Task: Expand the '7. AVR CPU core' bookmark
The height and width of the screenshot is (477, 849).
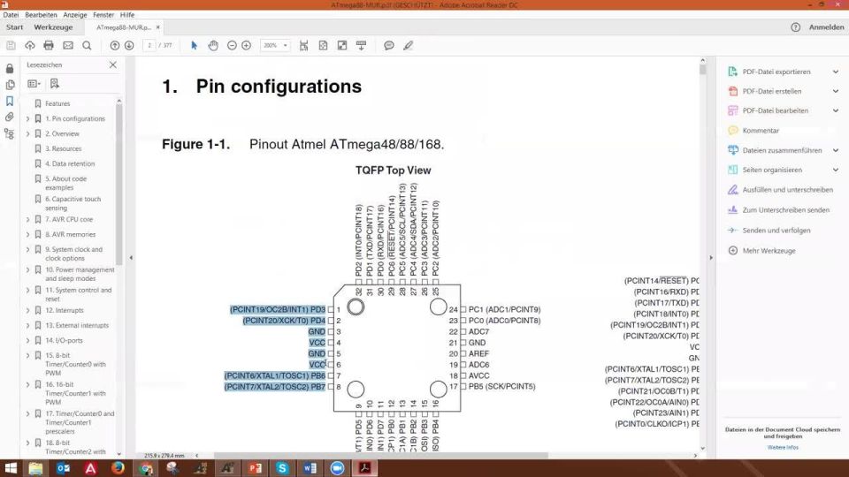Action: 27,220
